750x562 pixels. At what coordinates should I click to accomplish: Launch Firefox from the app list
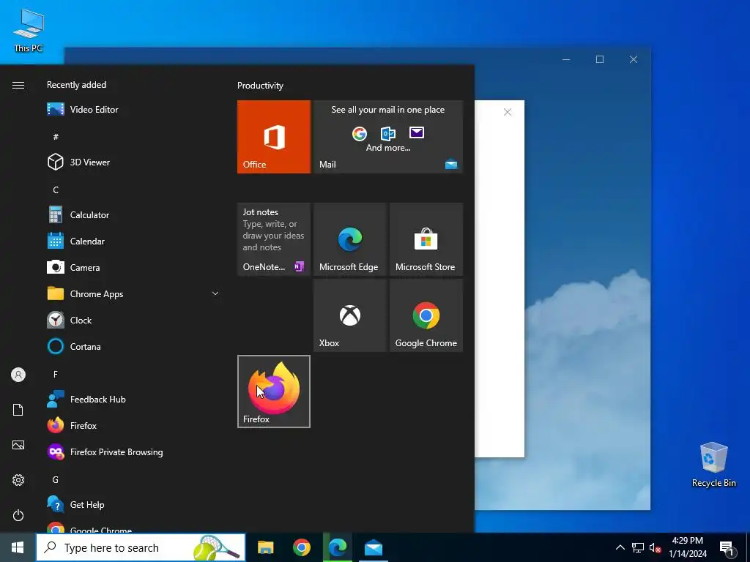click(x=134, y=425)
